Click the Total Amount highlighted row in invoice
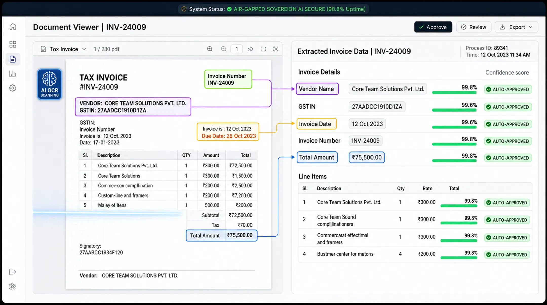 pos(222,235)
